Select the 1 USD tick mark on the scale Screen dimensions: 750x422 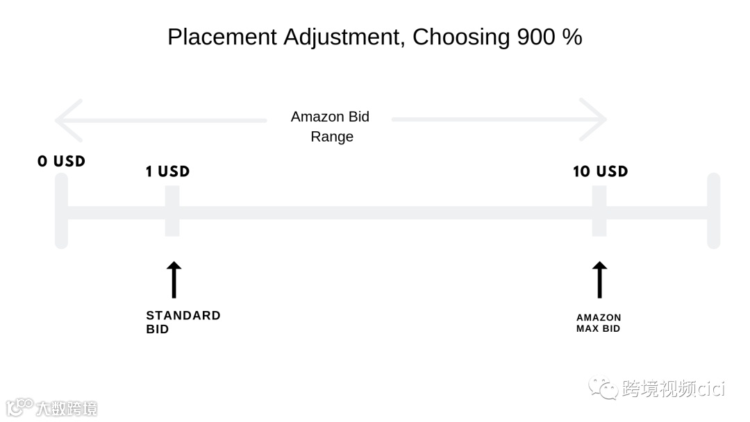point(172,211)
